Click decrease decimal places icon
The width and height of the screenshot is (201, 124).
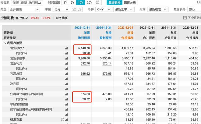tap(80, 9)
